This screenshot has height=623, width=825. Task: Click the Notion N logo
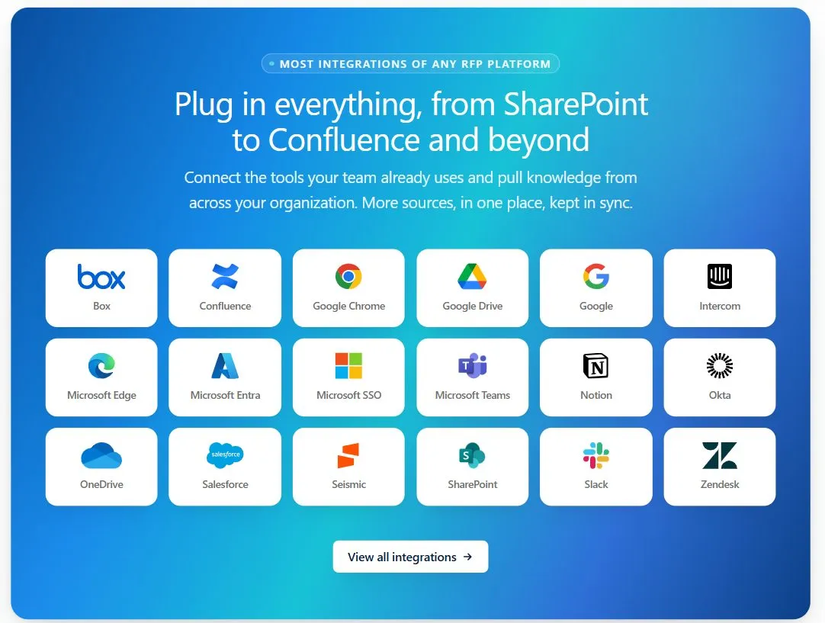[x=595, y=366]
